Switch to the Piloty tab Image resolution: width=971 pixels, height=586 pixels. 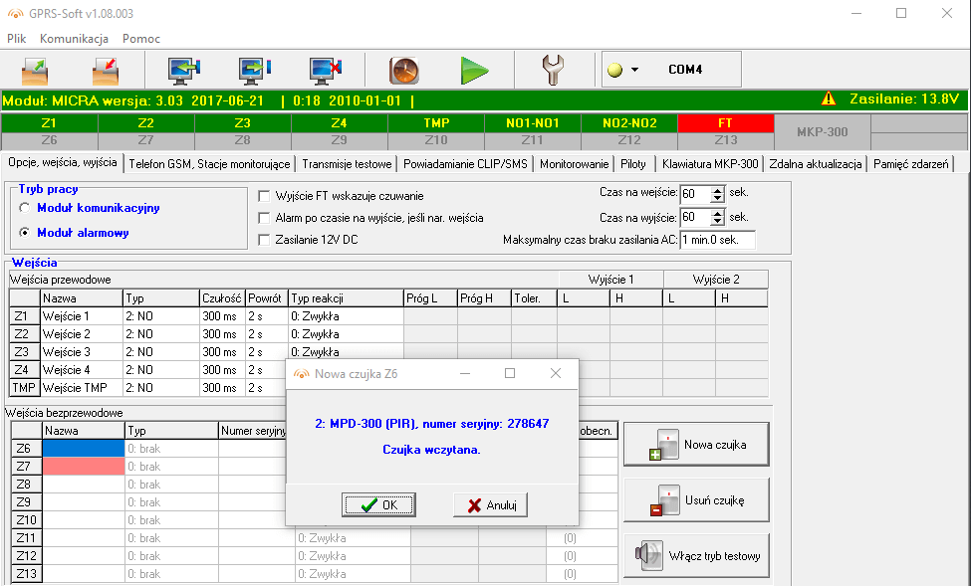point(636,165)
